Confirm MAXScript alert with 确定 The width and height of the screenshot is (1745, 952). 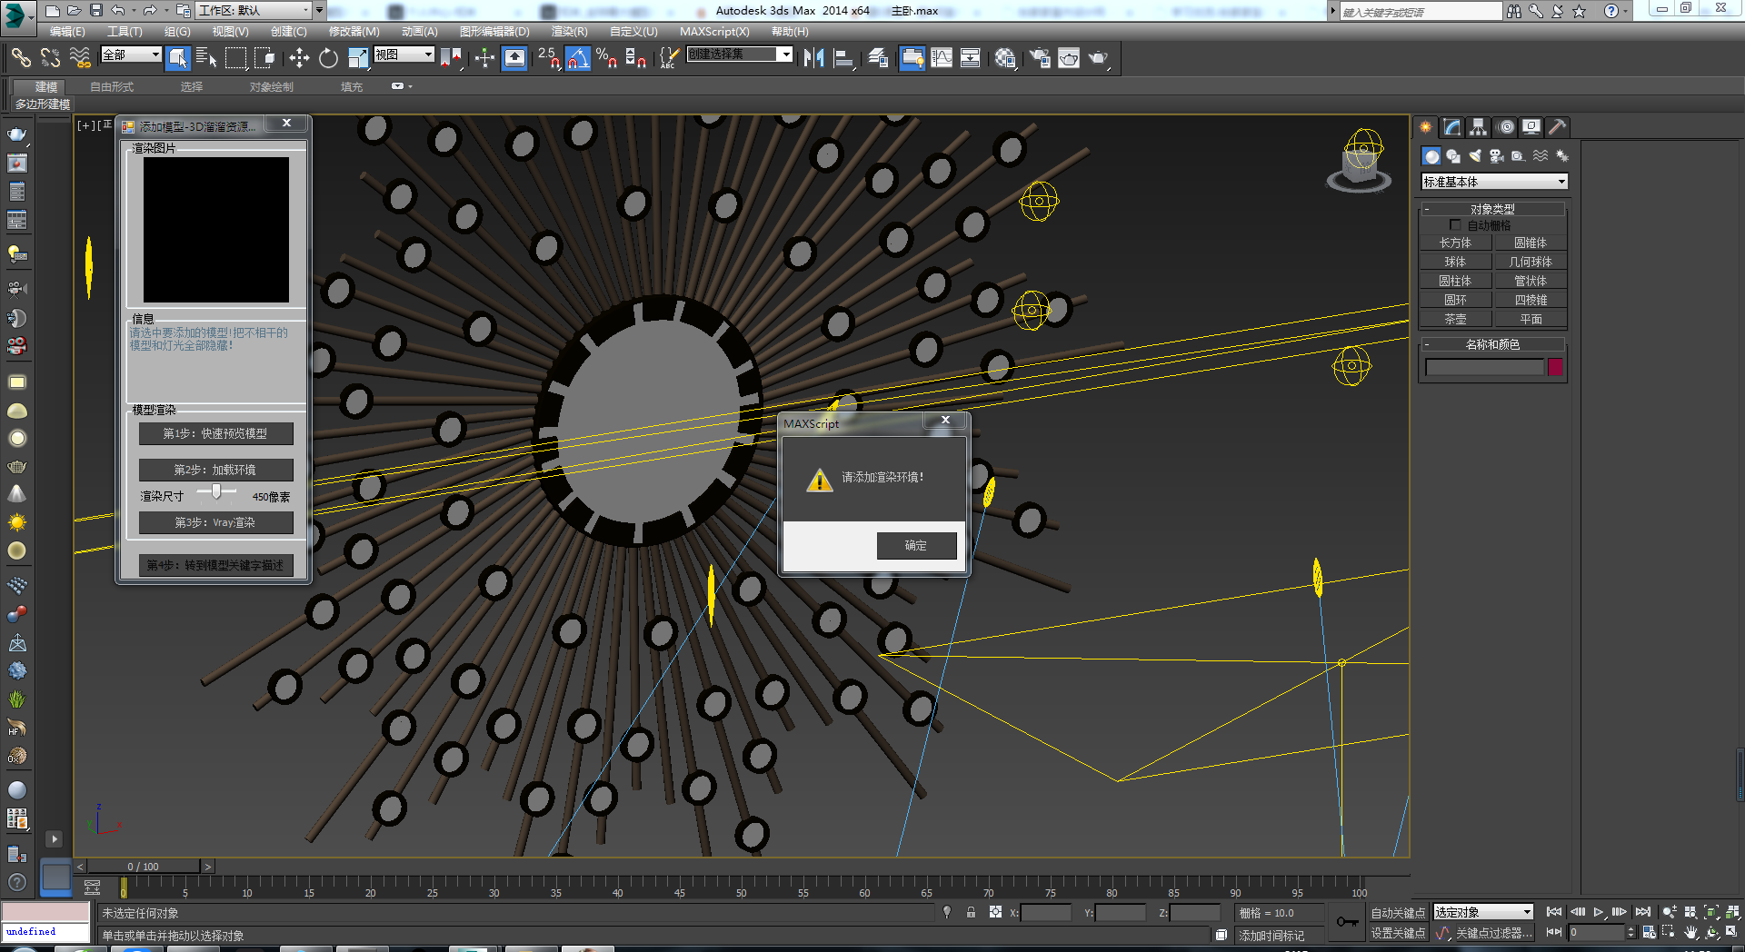pos(916,545)
